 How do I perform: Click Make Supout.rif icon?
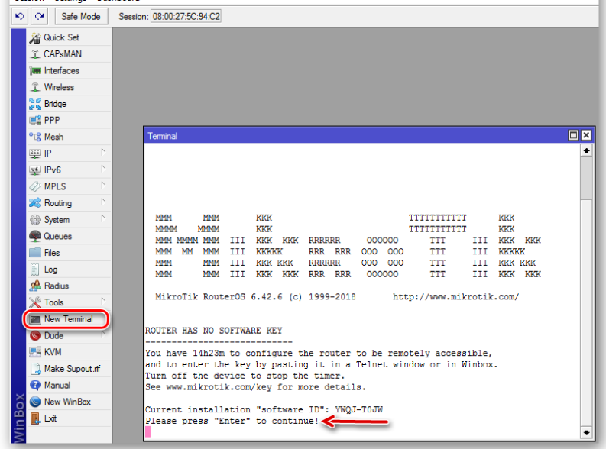pyautogui.click(x=35, y=369)
